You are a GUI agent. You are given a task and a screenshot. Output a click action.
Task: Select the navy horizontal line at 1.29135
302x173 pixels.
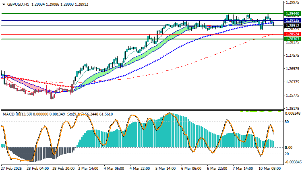coord(142,21)
